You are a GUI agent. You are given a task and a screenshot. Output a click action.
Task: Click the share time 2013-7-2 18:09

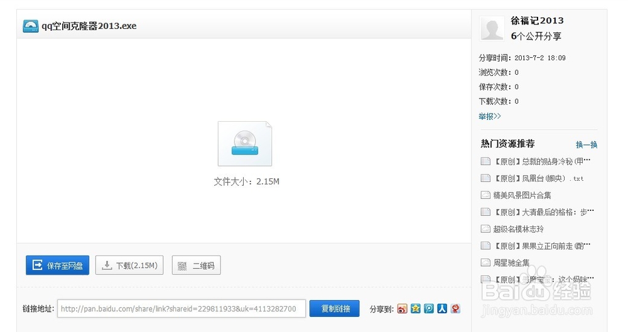point(540,58)
